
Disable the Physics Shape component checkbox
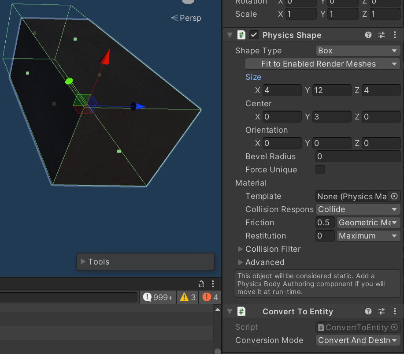pyautogui.click(x=254, y=35)
